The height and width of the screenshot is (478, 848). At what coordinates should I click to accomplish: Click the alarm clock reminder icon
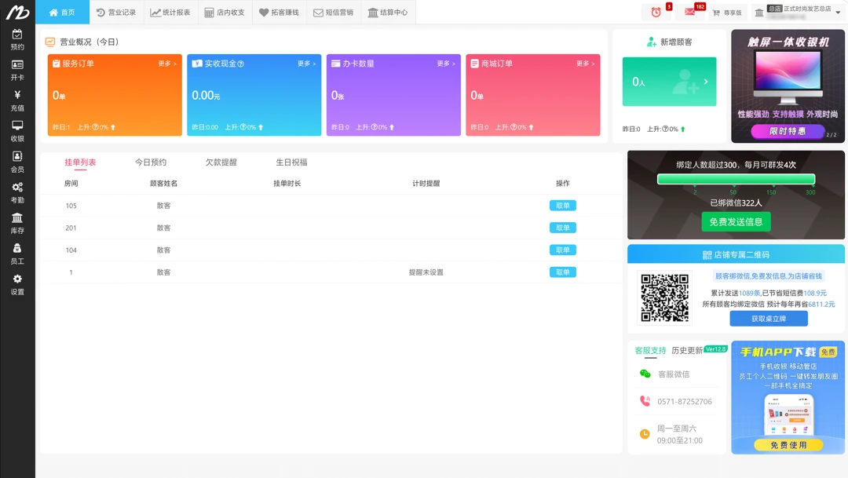click(656, 13)
